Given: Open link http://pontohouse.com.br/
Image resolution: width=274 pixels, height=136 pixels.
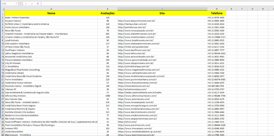Looking at the screenshot, I should [x=132, y=27].
